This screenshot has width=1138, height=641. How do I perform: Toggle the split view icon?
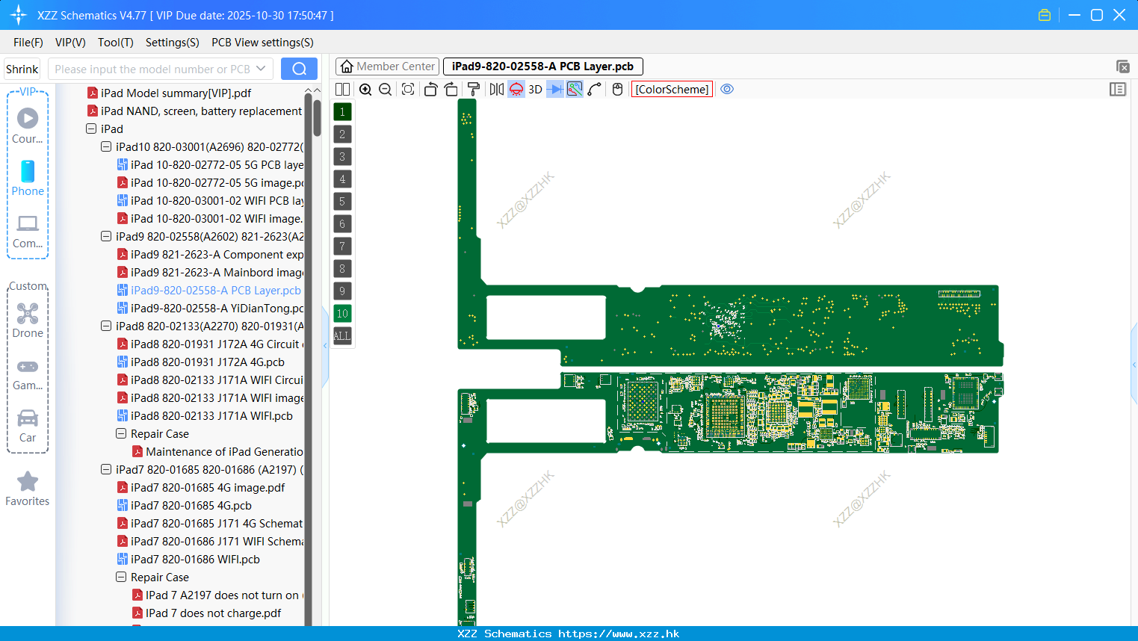pos(342,89)
